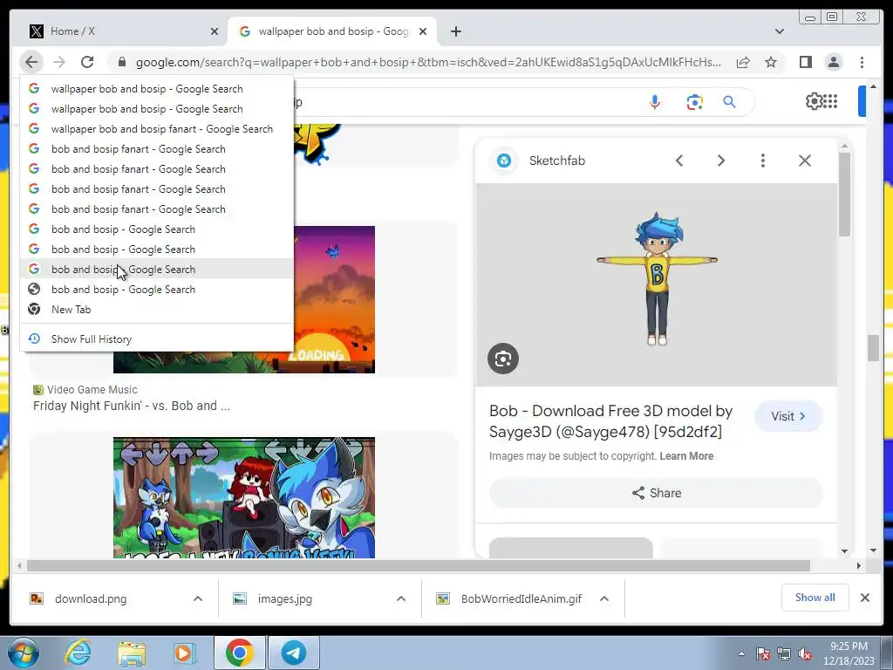This screenshot has width=893, height=670.
Task: Bookmark this page with the star icon
Action: coord(771,62)
